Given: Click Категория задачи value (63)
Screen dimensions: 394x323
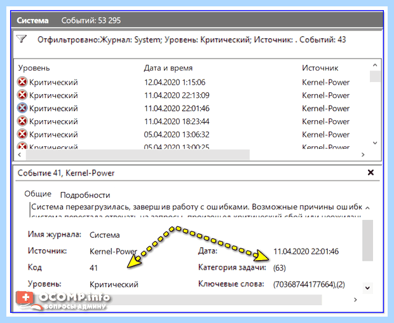Looking at the screenshot, I should pyautogui.click(x=280, y=268).
